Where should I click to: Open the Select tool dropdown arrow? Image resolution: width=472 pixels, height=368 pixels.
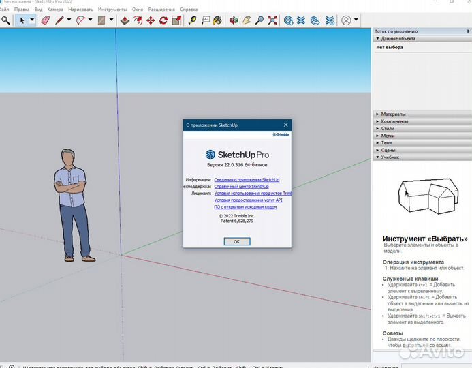[32, 20]
